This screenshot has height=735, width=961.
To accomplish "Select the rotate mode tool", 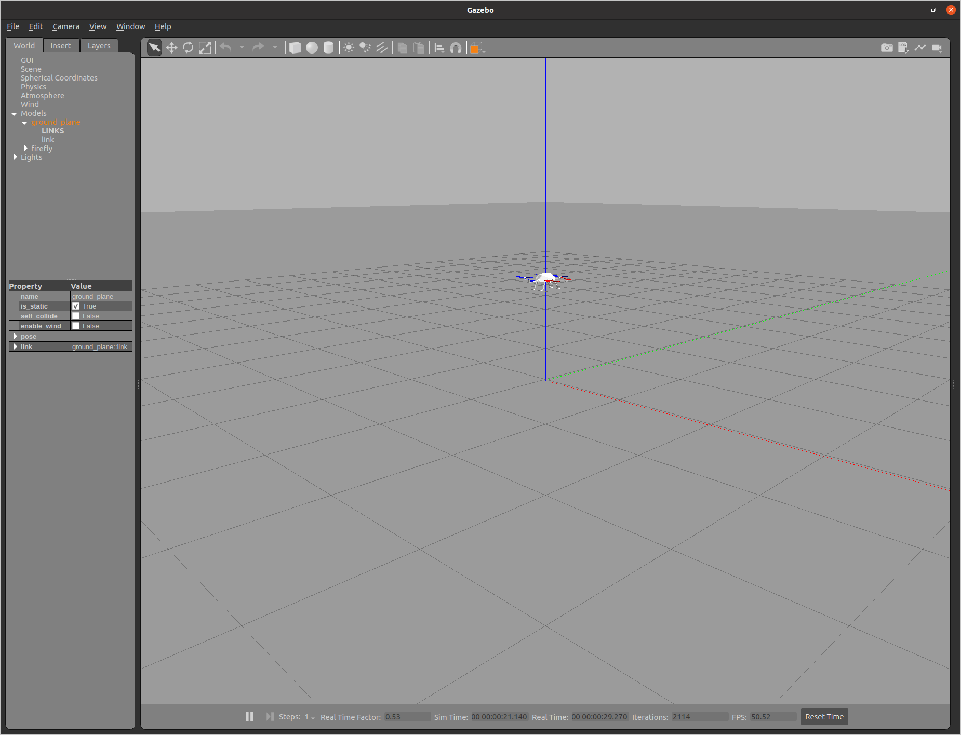I will pos(188,47).
